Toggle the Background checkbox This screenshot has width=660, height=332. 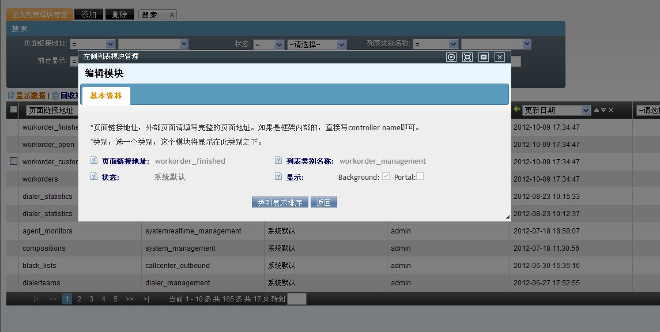pyautogui.click(x=386, y=176)
